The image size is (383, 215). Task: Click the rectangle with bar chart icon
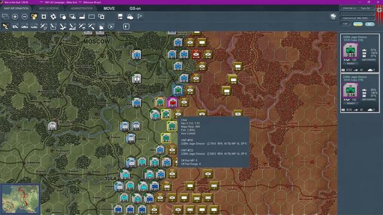coord(72,17)
